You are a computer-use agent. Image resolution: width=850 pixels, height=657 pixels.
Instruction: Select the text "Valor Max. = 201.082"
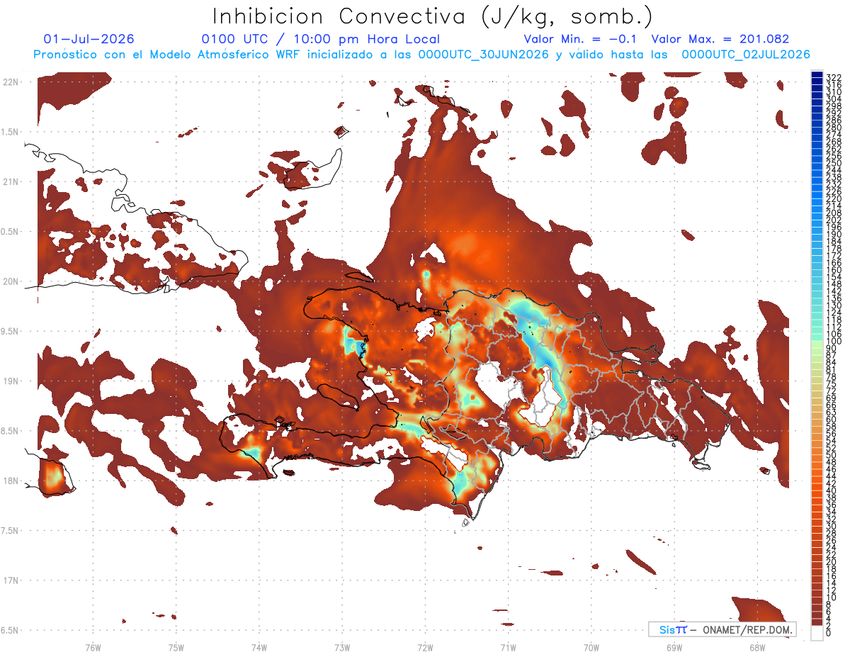(x=720, y=40)
